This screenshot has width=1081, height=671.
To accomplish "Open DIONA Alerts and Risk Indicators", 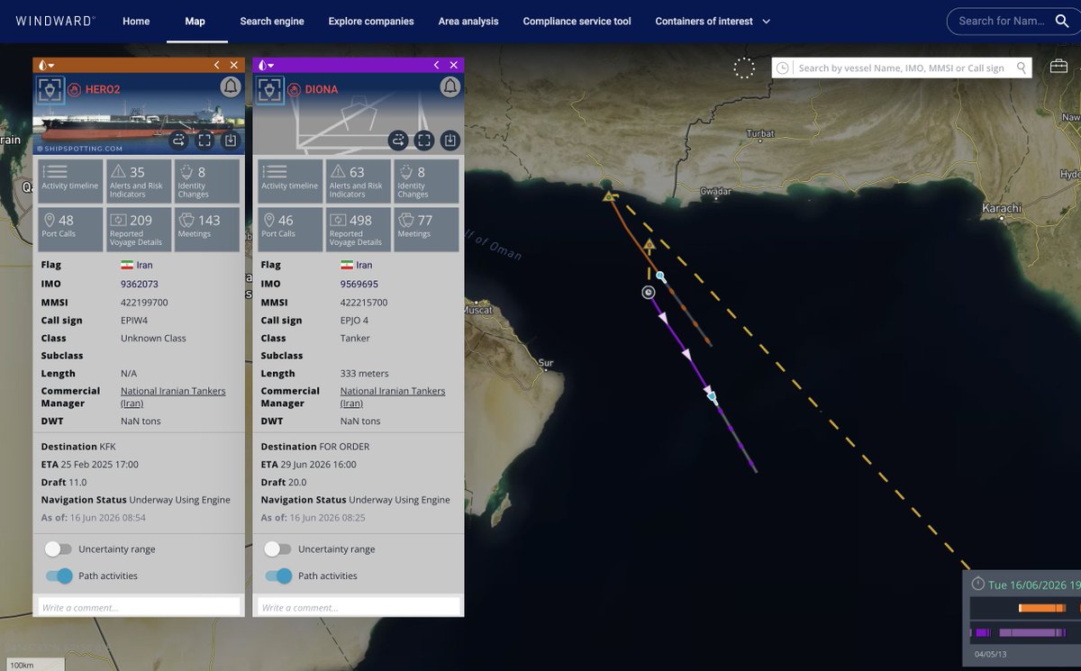I will point(359,181).
